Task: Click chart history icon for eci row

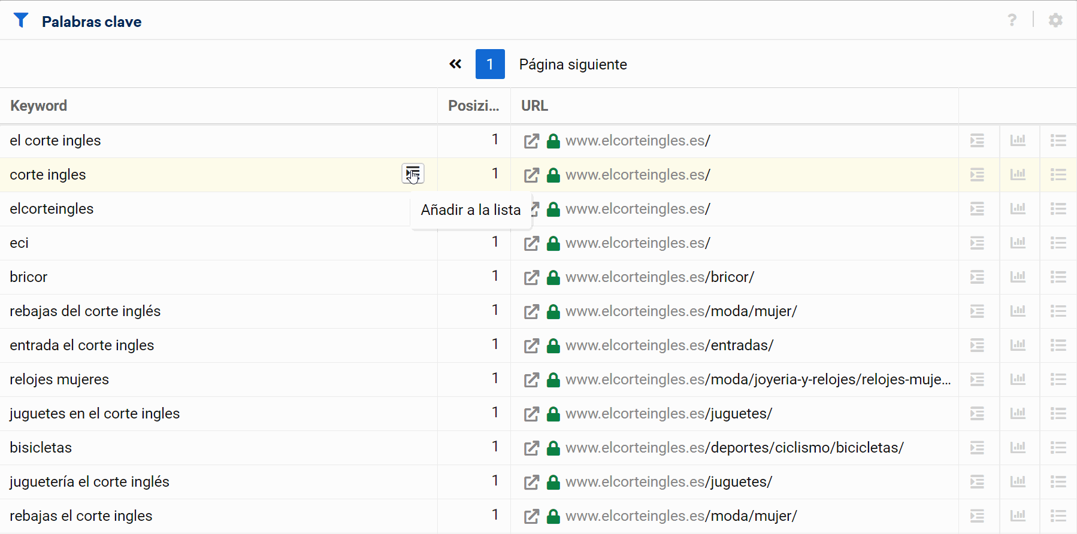Action: (x=1018, y=243)
